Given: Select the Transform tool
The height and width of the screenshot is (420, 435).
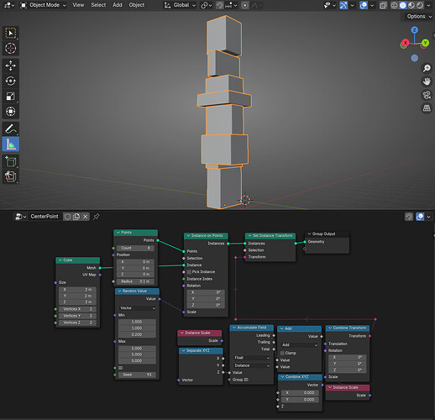Looking at the screenshot, I should point(11,112).
